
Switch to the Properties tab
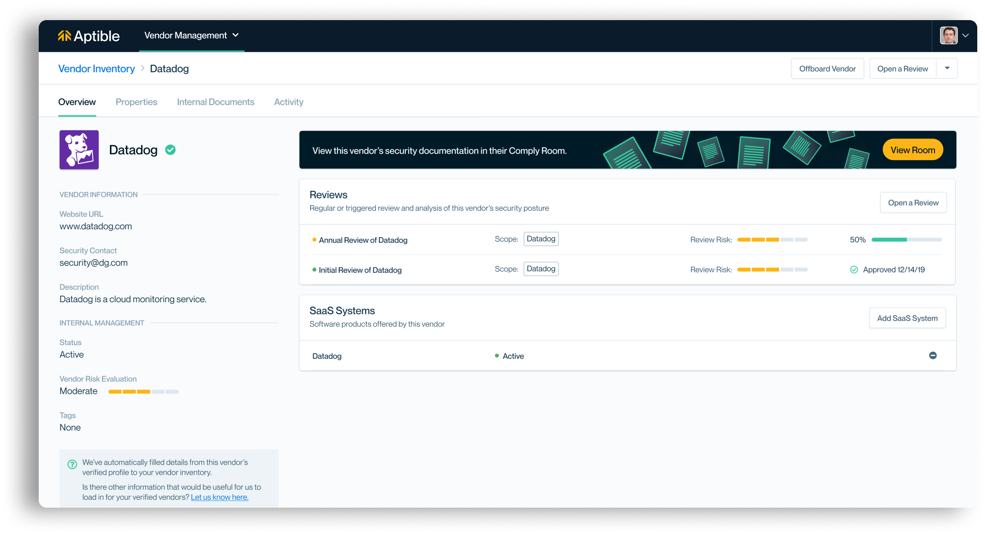pos(136,102)
